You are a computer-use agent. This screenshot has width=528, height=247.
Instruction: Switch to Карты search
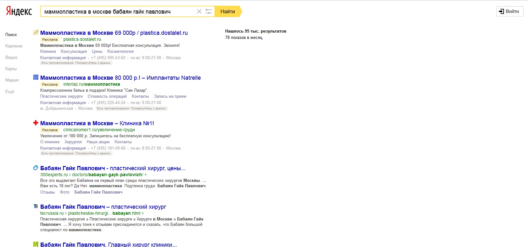point(11,69)
